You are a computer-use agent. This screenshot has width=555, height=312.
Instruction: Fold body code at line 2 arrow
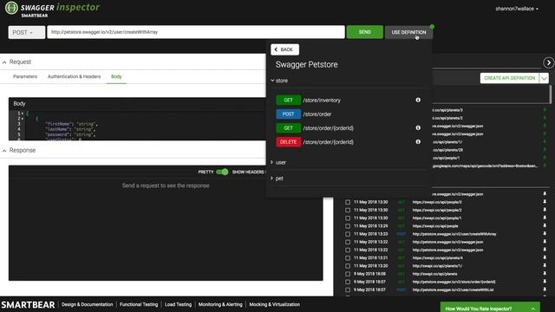[x=23, y=119]
